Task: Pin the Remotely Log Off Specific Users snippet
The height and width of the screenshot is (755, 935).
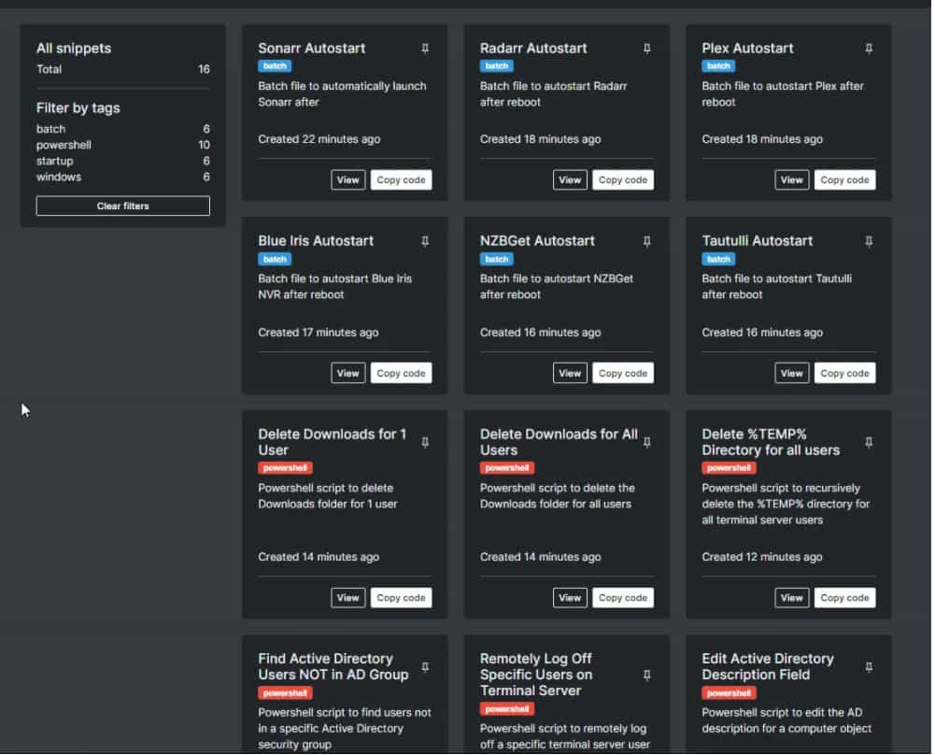Action: tap(646, 675)
